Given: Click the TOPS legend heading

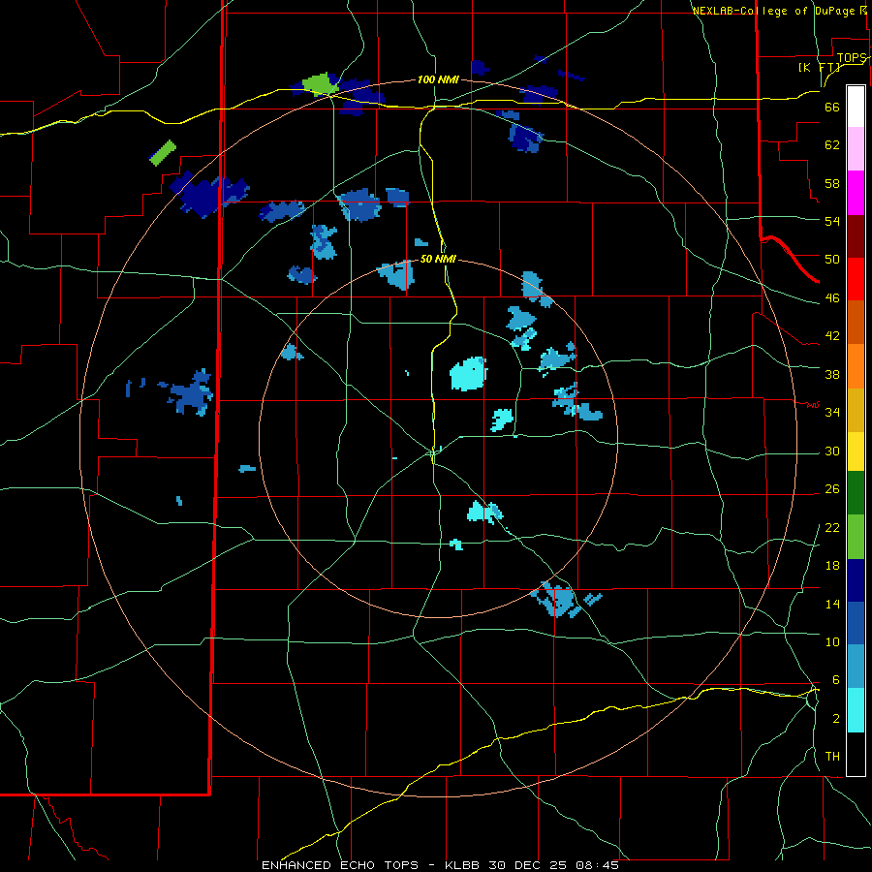Looking at the screenshot, I should pyautogui.click(x=852, y=58).
